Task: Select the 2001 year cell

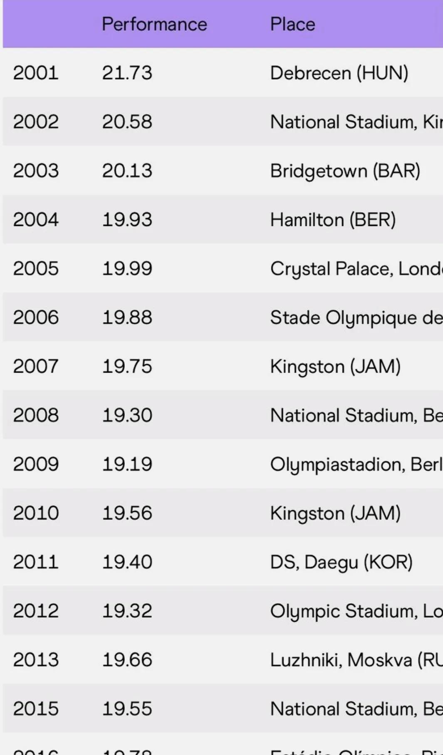Action: pos(36,73)
